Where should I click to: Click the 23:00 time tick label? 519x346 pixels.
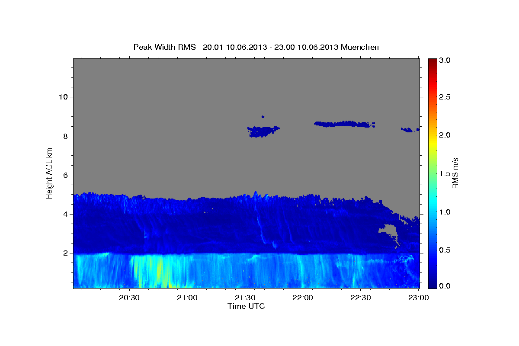418,298
